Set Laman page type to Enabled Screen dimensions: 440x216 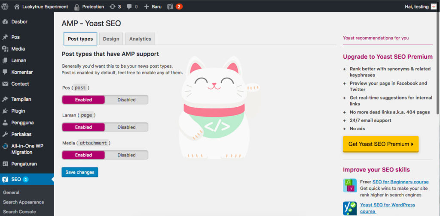coord(83,127)
